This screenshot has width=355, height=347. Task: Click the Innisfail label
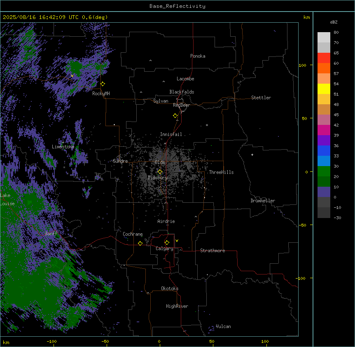tap(171, 134)
